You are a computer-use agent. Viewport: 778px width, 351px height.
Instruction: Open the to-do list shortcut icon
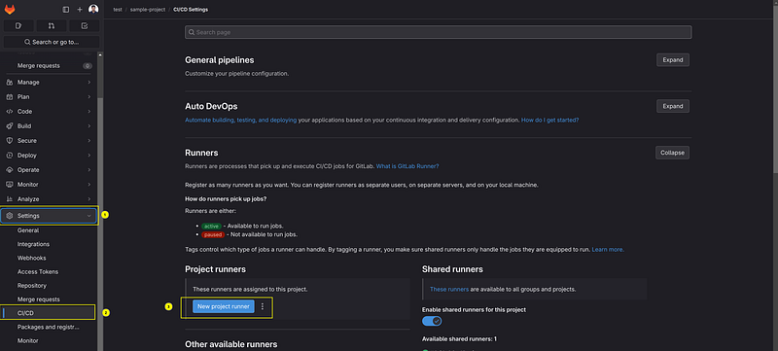85,26
